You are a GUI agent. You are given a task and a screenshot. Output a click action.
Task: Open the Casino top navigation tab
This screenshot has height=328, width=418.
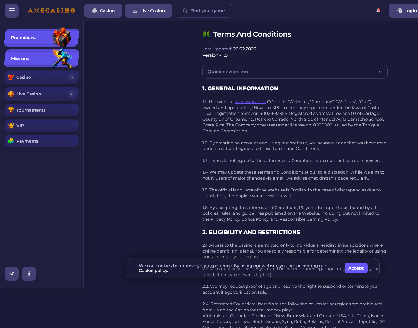(x=103, y=11)
